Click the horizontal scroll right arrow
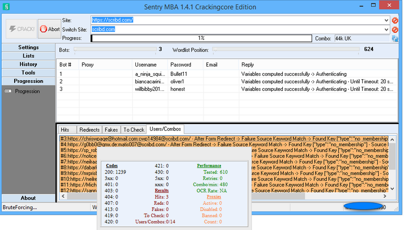This screenshot has height=230, width=404. (x=385, y=196)
